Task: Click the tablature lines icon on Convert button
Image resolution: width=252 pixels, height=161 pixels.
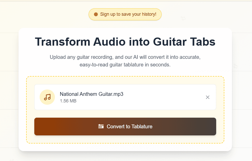Action: pyautogui.click(x=101, y=126)
